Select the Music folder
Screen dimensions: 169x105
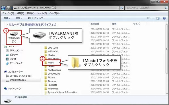51,63
